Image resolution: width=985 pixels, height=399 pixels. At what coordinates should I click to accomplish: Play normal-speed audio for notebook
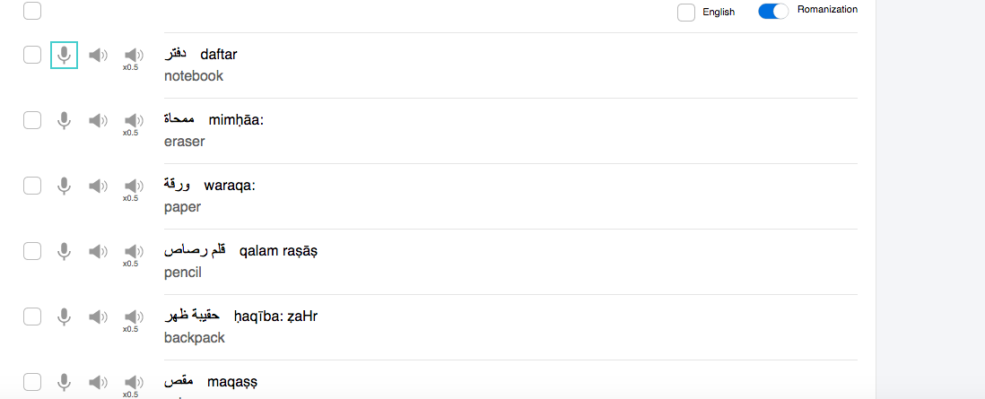pyautogui.click(x=98, y=56)
